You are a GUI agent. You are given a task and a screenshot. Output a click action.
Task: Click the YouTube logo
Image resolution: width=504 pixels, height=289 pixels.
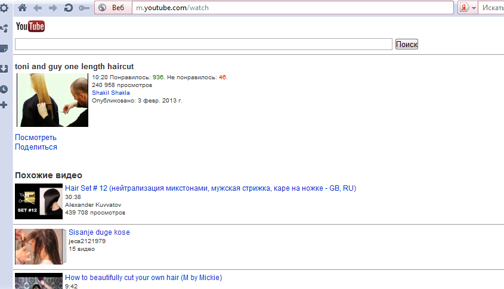click(30, 26)
